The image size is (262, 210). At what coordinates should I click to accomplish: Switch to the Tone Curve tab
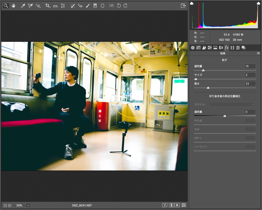[198, 48]
